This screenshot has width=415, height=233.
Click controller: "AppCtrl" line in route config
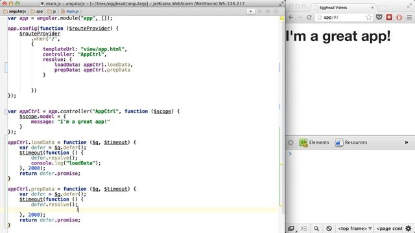click(x=75, y=54)
